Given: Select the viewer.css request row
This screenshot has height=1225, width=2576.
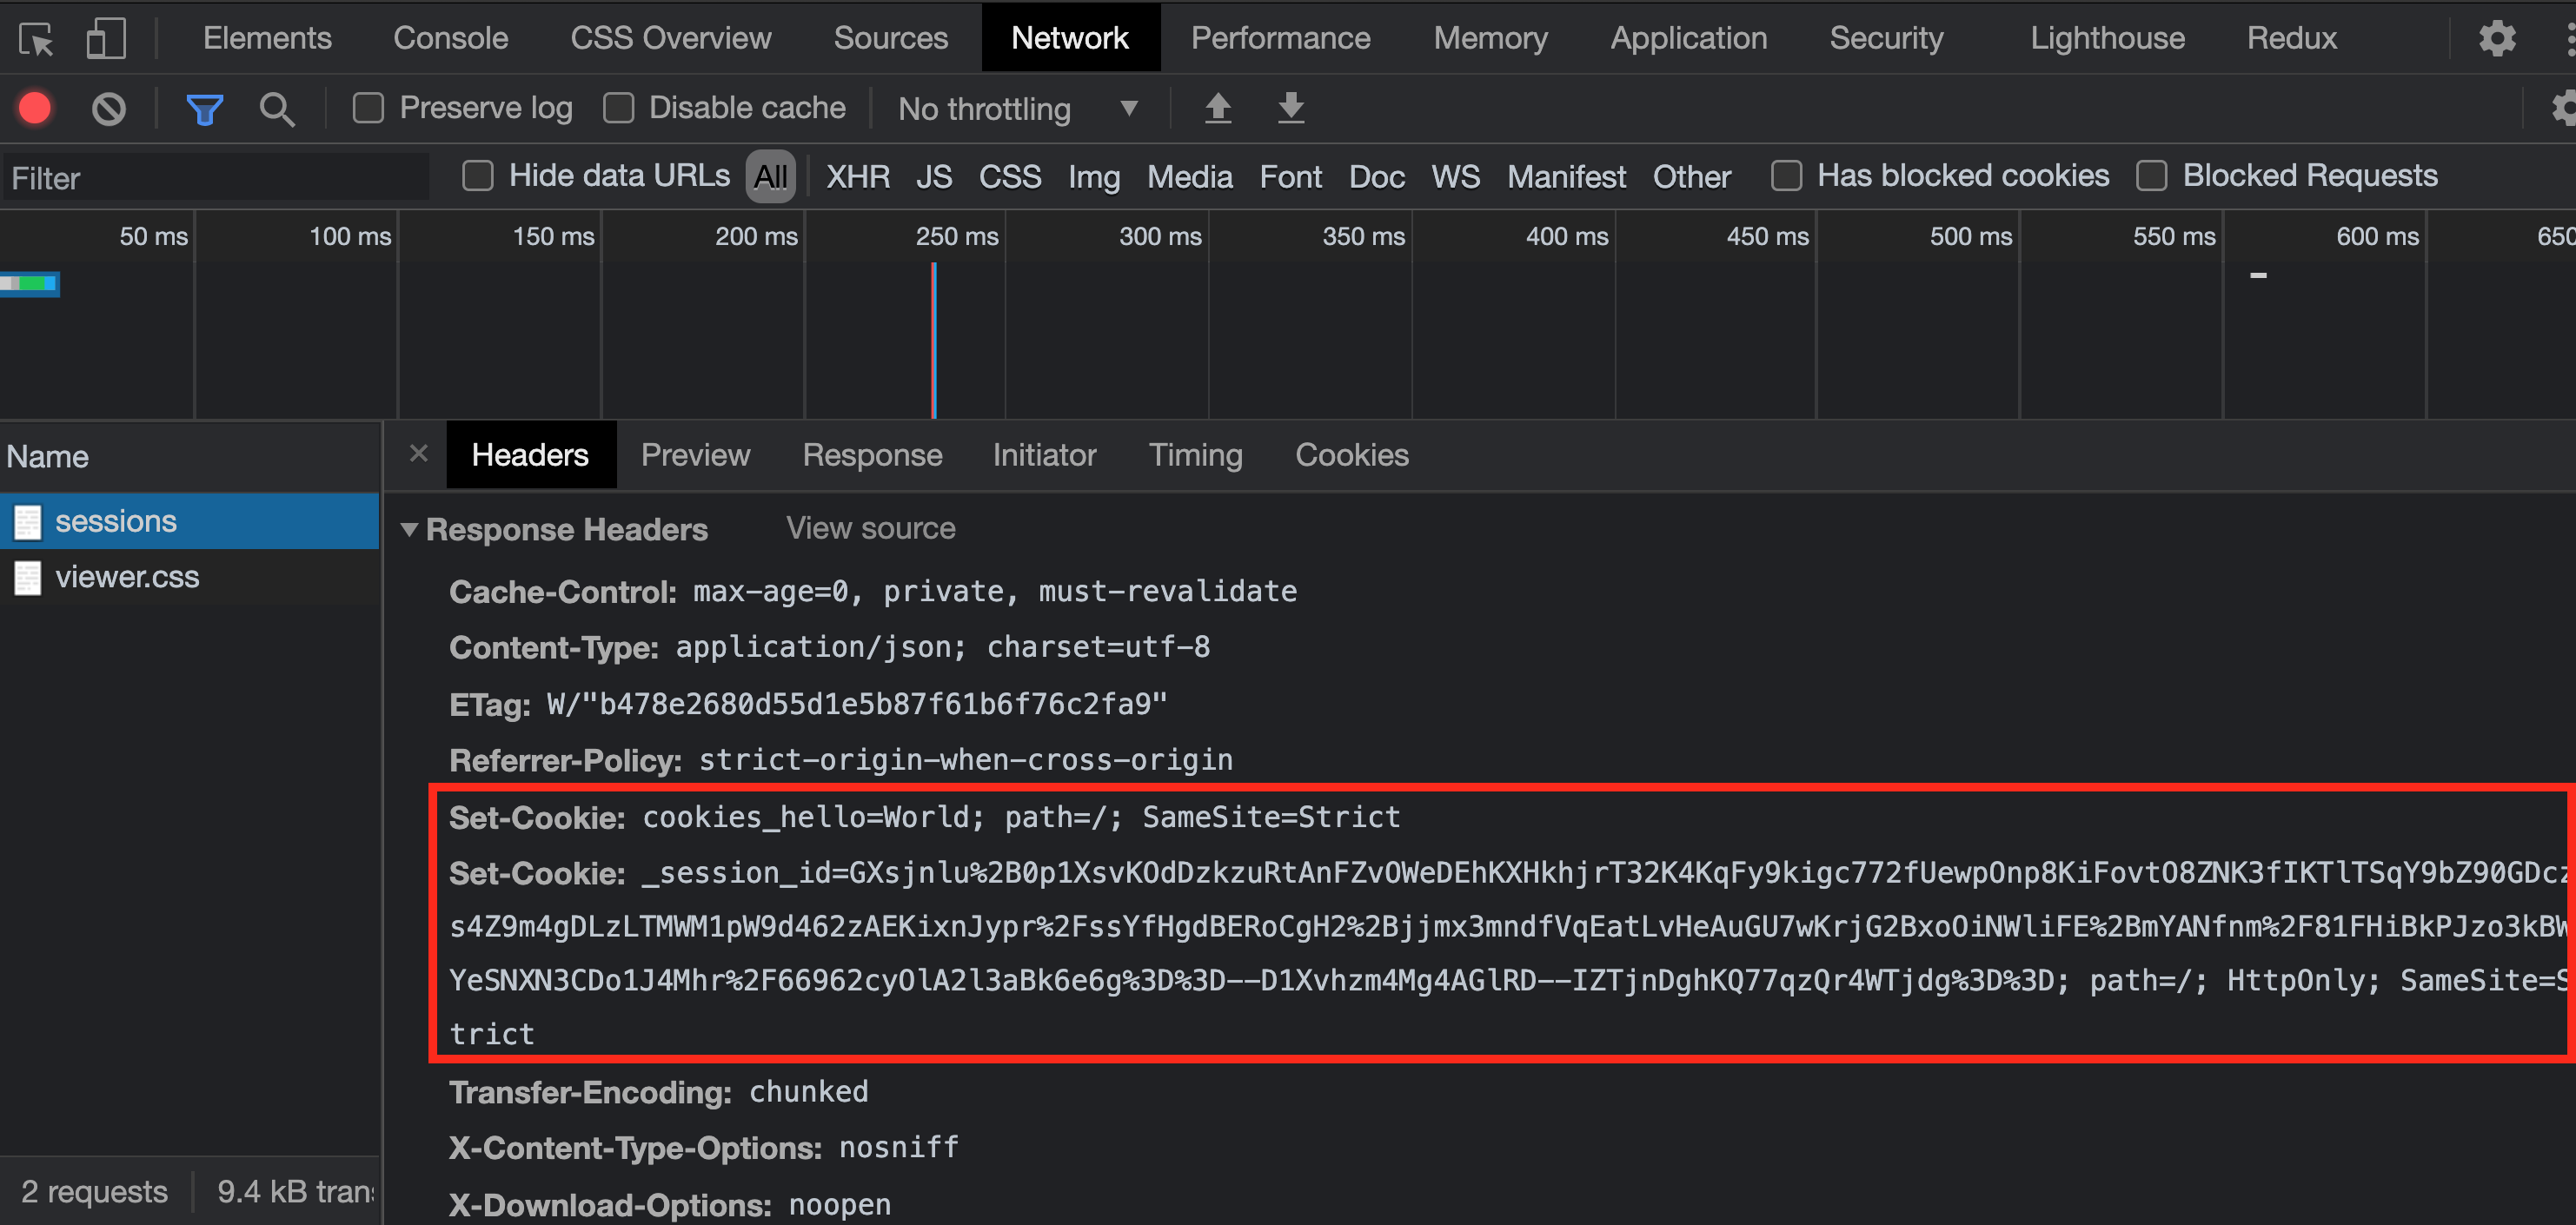Looking at the screenshot, I should (127, 577).
